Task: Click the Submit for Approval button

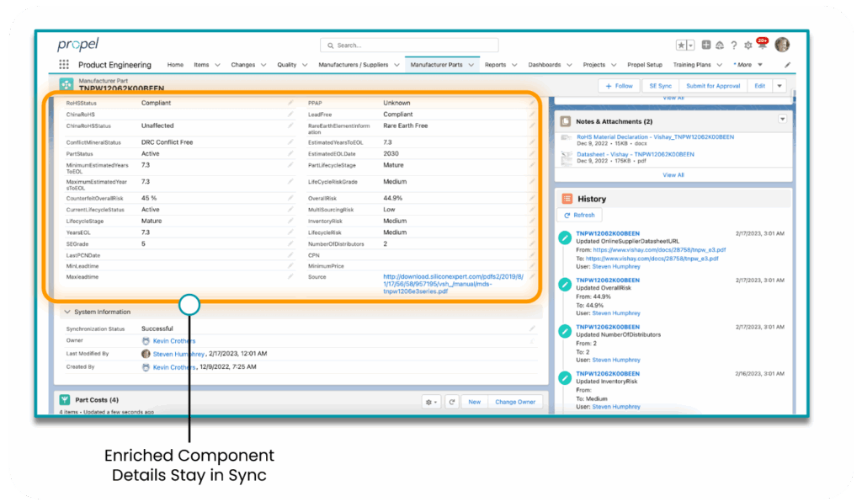Action: pos(713,86)
